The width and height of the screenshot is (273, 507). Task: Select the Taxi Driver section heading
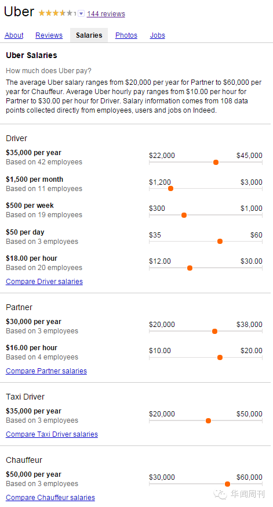(x=25, y=397)
